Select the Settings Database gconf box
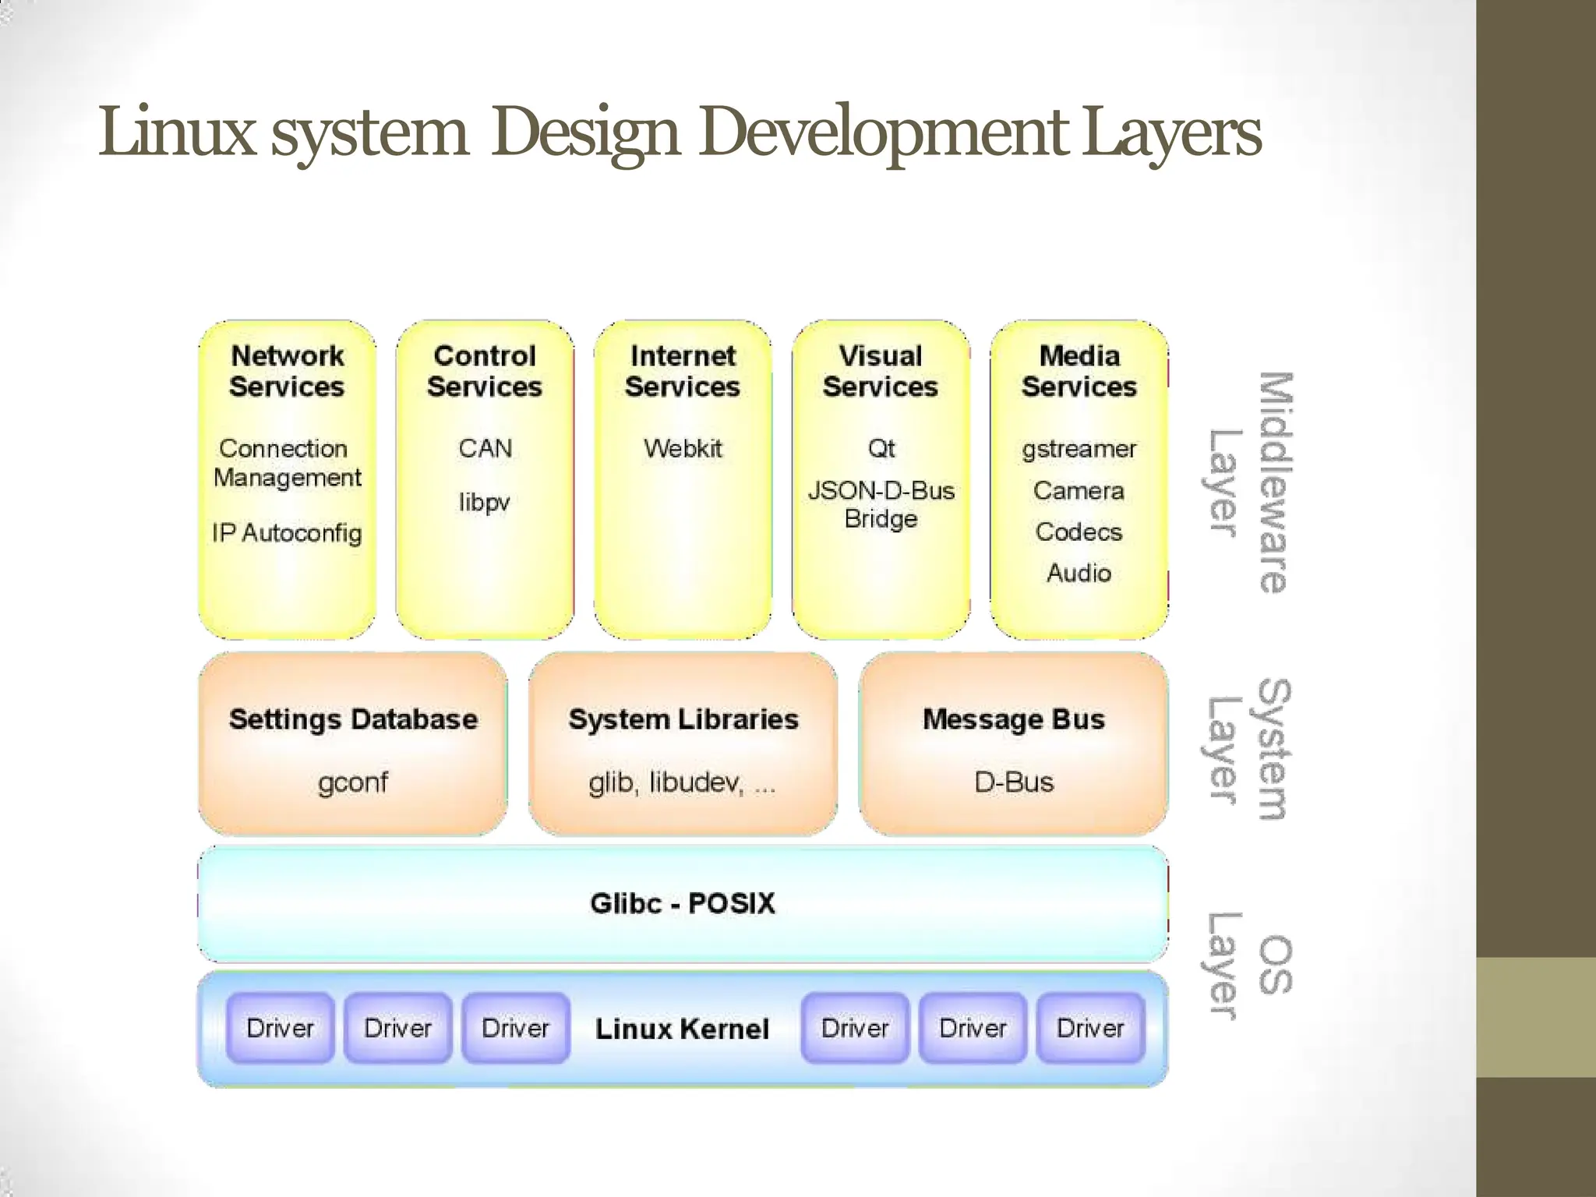Screen dimensions: 1596x1197 353,745
